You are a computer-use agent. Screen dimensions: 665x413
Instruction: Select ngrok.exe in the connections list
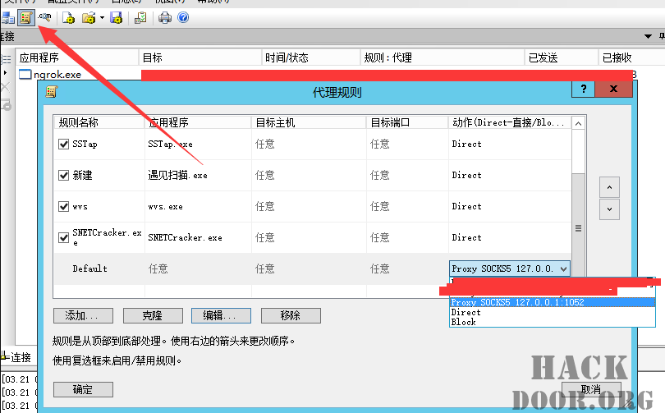click(57, 75)
